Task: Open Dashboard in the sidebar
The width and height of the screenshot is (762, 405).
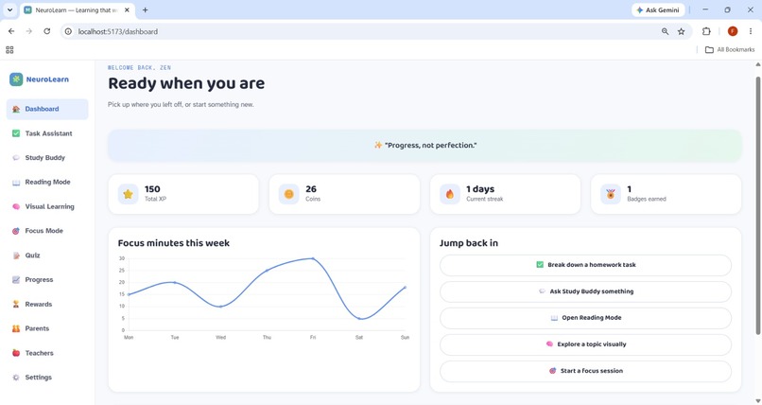Action: pos(47,109)
